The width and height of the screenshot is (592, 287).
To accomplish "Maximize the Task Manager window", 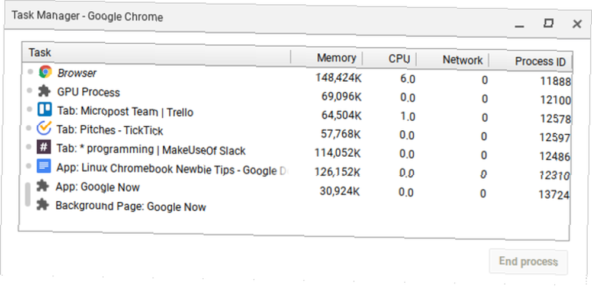I will (548, 24).
